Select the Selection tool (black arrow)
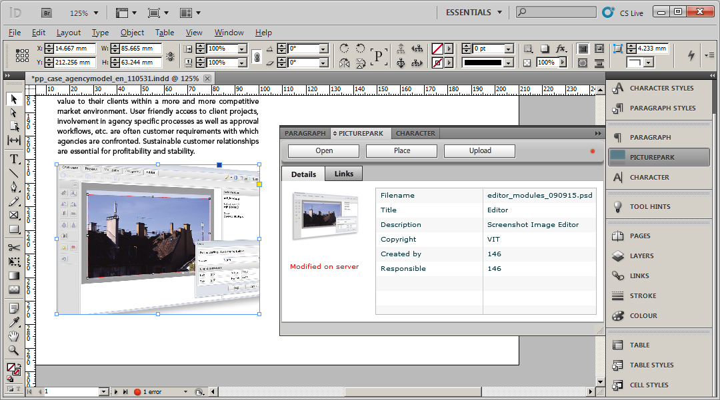This screenshot has height=400, width=720. tap(14, 99)
